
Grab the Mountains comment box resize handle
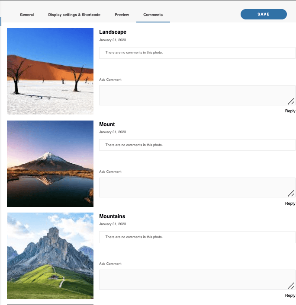click(x=291, y=286)
